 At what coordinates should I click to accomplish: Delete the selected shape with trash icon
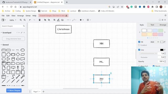coord(40,20)
